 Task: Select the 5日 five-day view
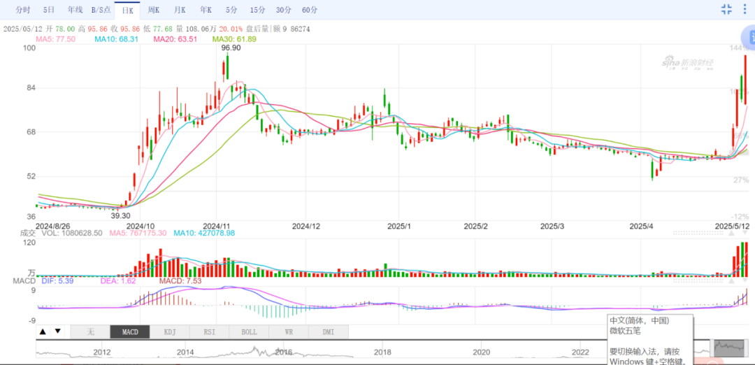[x=49, y=10]
